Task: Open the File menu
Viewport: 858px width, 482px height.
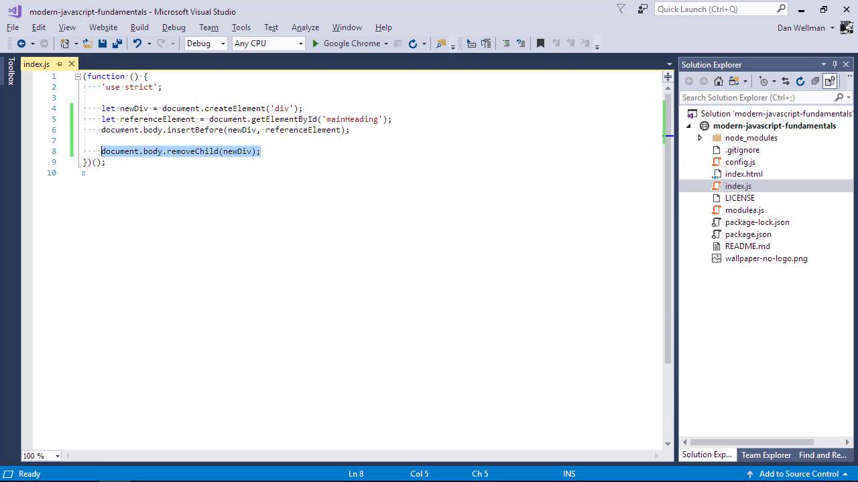Action: tap(13, 27)
